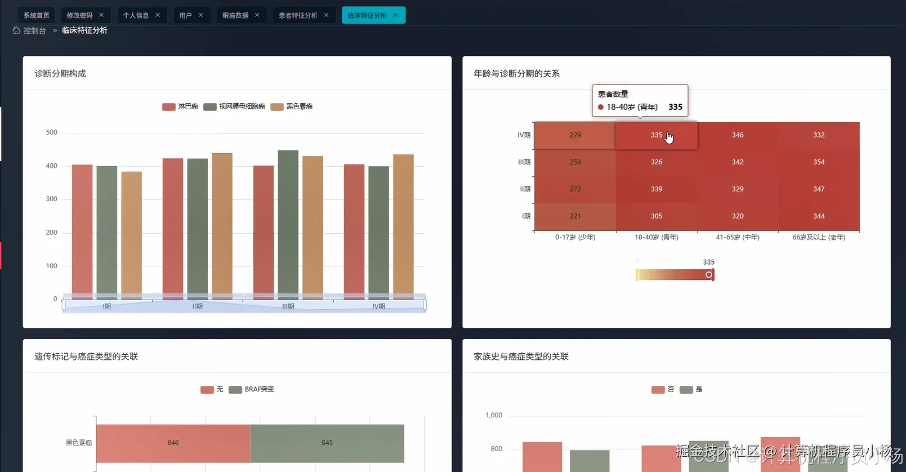906x472 pixels.
Task: Click the 845 BRAF突变 bar segment
Action: pos(327,443)
